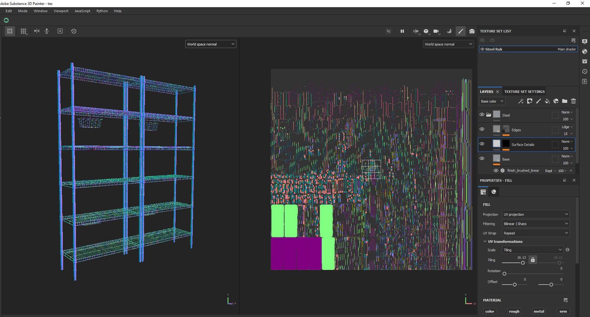
Task: Toggle the nrm material channel button
Action: [563, 311]
